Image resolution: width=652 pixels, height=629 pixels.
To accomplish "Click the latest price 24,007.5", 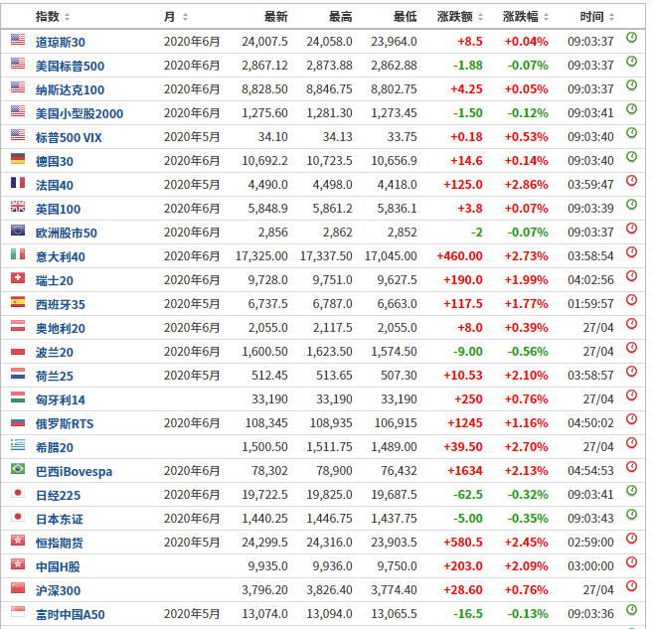I will pyautogui.click(x=264, y=42).
